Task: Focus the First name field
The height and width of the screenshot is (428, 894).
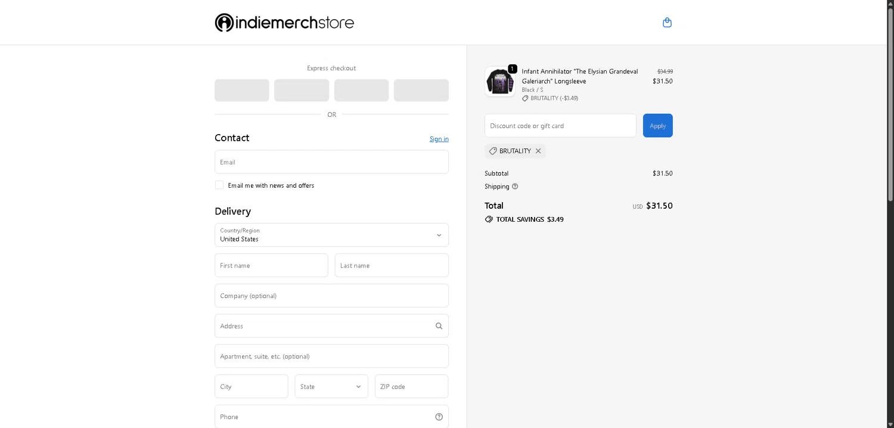Action: (x=271, y=265)
